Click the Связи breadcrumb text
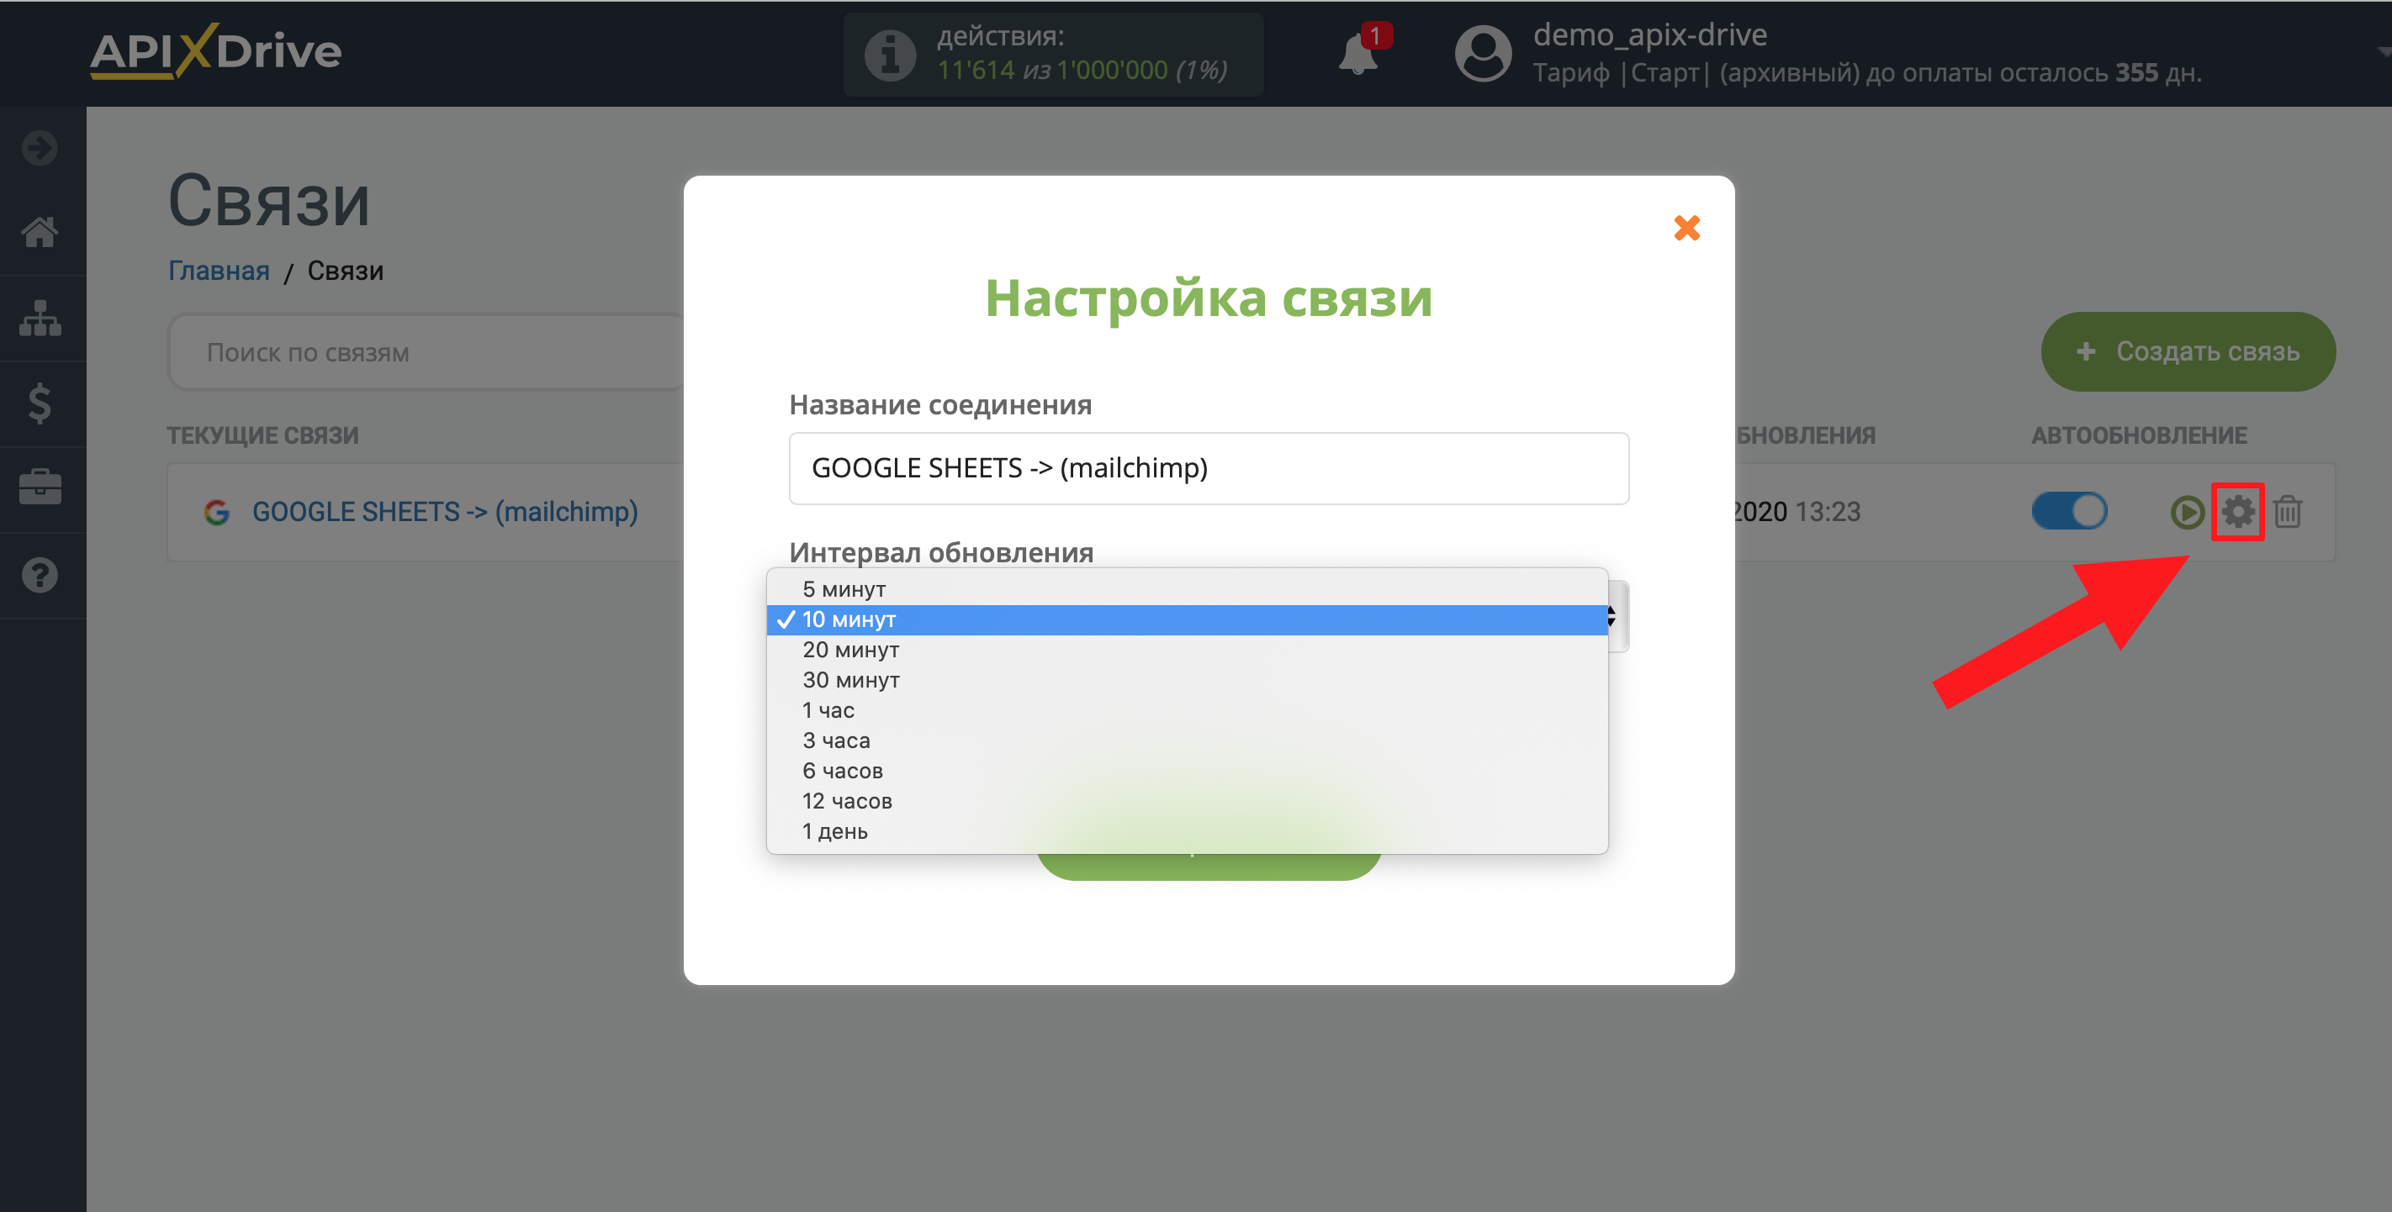 tap(345, 271)
